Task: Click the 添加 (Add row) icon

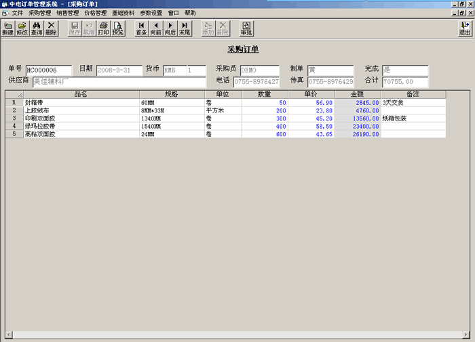Action: coord(208,28)
